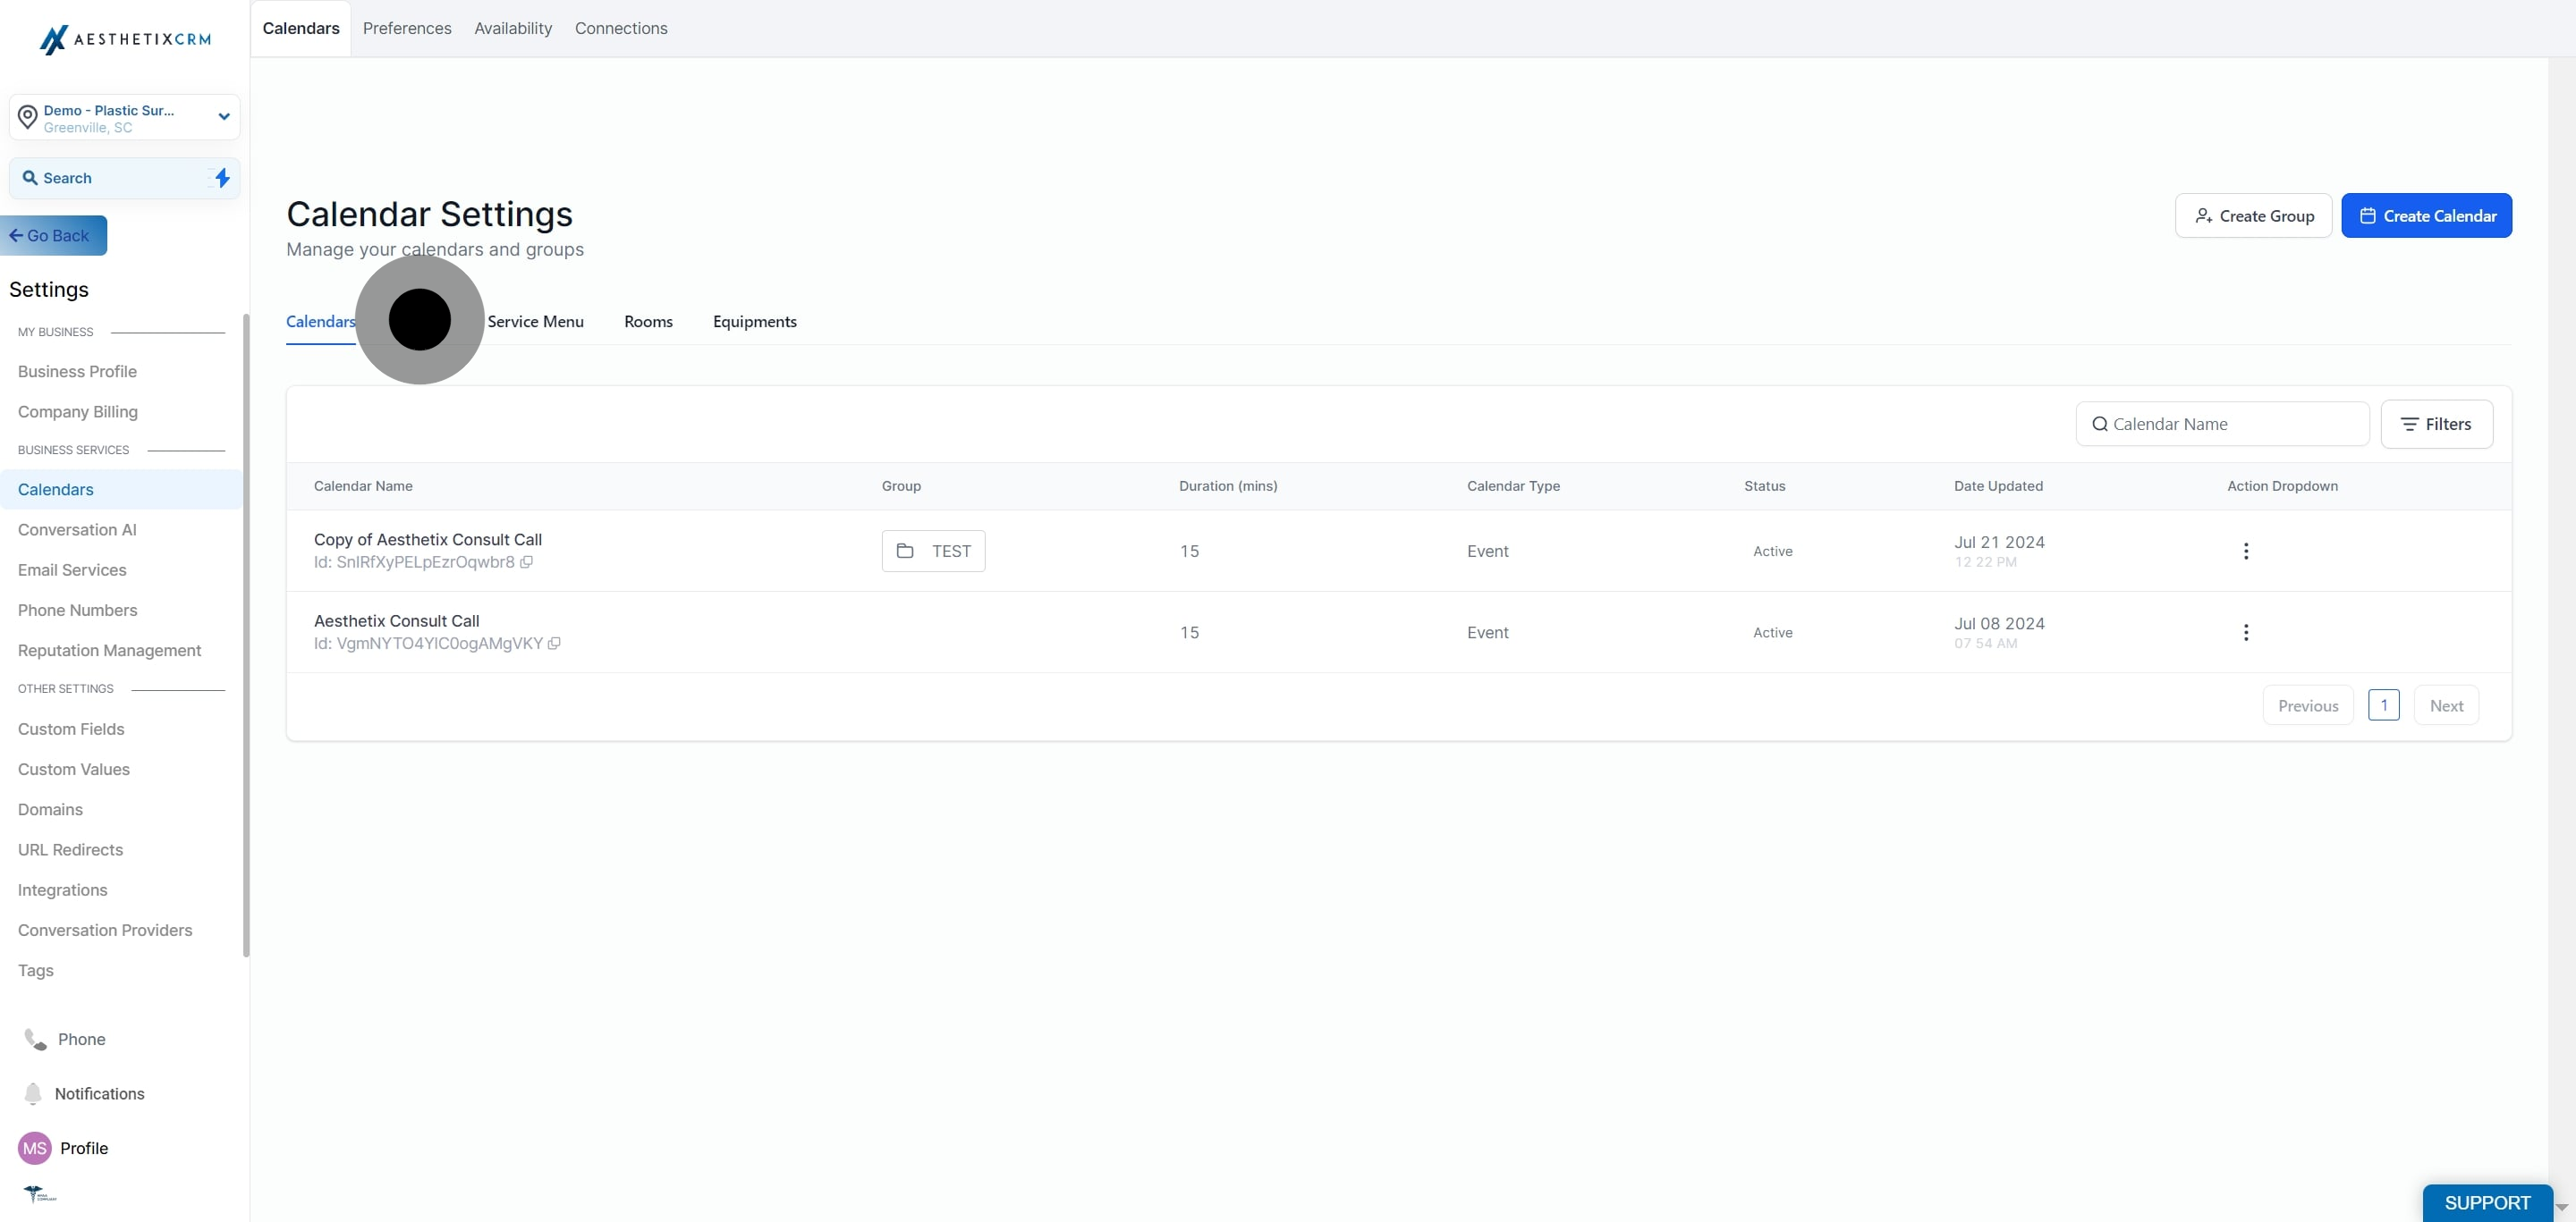Open action menu for Aesthetix Consult Call row
The image size is (2576, 1222).
pos(2246,631)
